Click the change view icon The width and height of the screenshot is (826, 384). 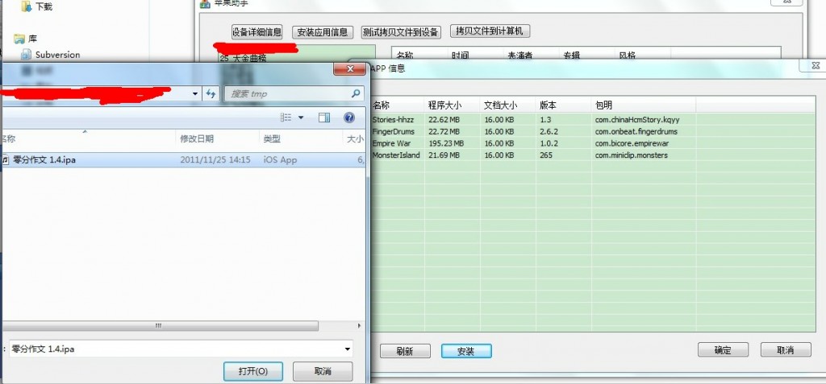tap(286, 118)
